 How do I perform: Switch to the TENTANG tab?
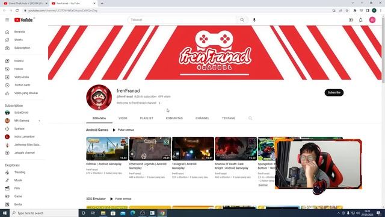(x=229, y=118)
